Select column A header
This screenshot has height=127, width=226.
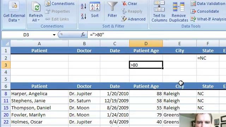[39, 43]
